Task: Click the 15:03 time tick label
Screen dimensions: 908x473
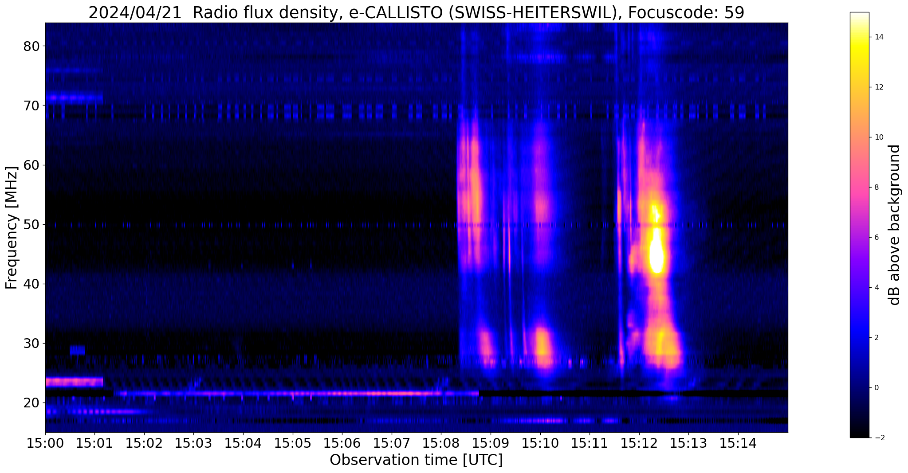Action: pos(193,442)
